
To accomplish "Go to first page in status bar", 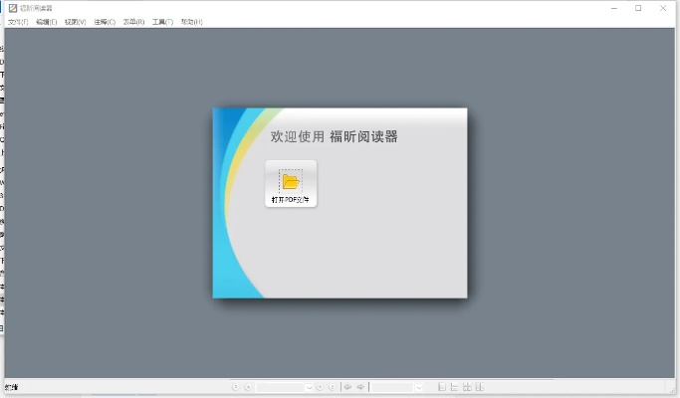I will (235, 387).
